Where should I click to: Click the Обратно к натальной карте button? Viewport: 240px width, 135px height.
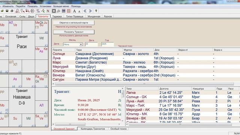click(74, 22)
